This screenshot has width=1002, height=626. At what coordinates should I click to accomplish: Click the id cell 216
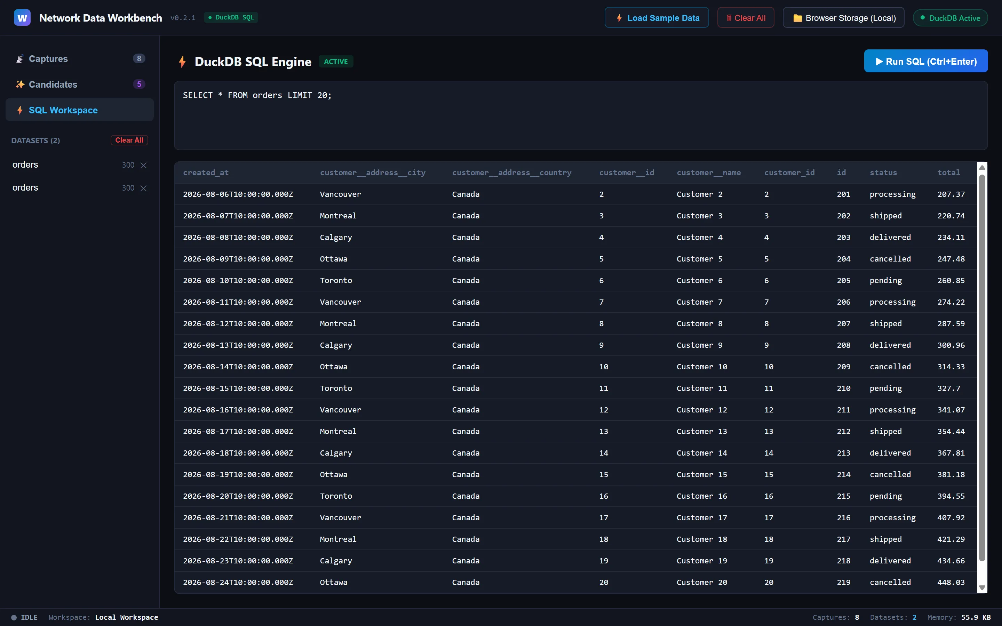point(843,517)
